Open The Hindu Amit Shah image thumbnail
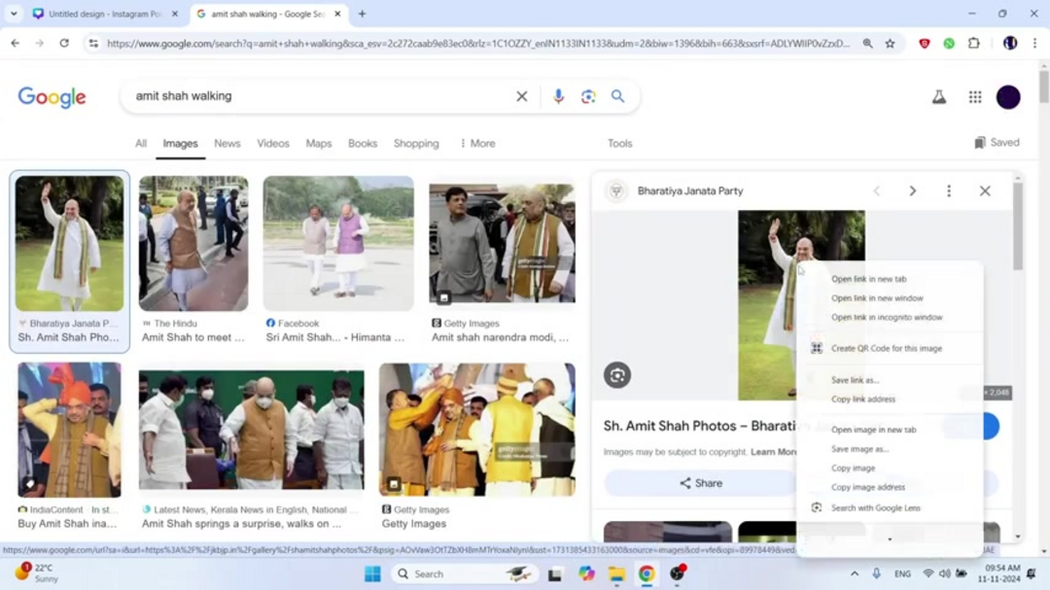Image resolution: width=1050 pixels, height=590 pixels. pyautogui.click(x=192, y=244)
